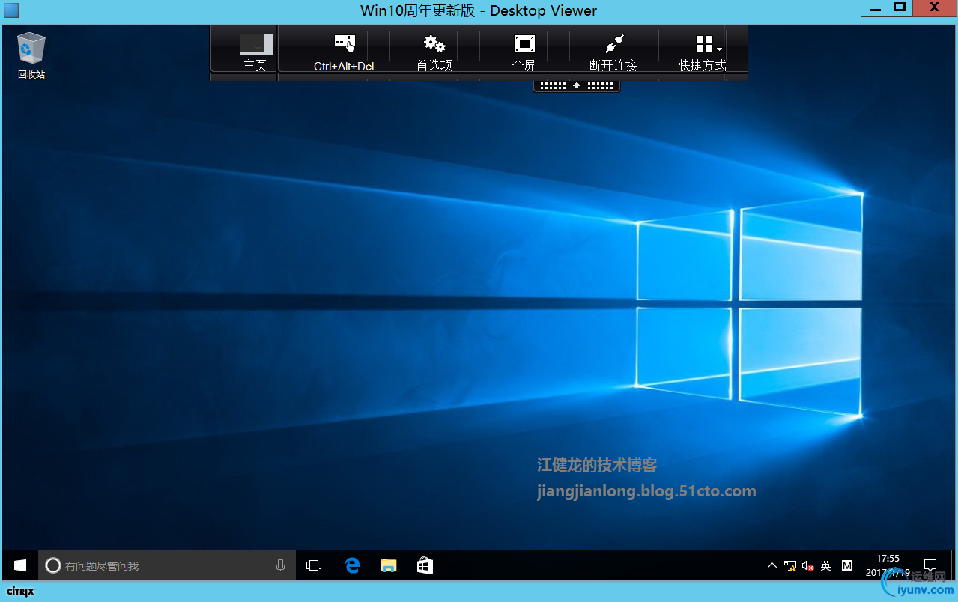Click the Cortana microphone icon
958x602 pixels.
click(280, 565)
